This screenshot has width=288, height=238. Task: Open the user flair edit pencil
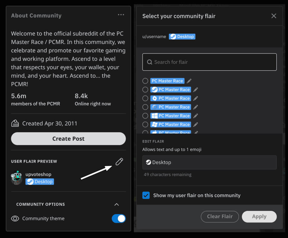click(119, 161)
